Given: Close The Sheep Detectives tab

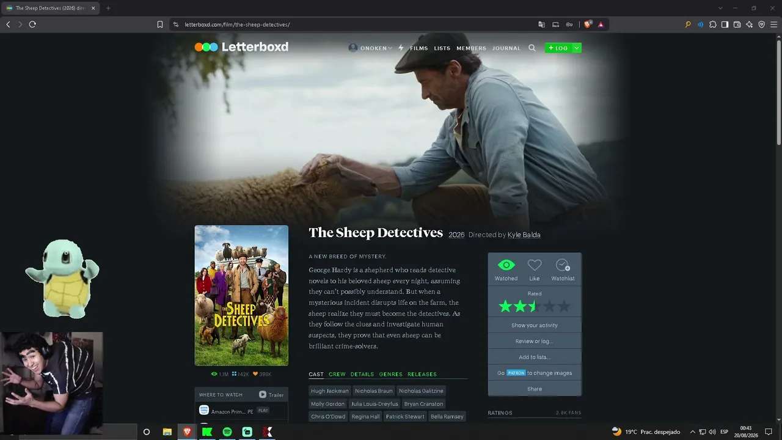Looking at the screenshot, I should [93, 8].
